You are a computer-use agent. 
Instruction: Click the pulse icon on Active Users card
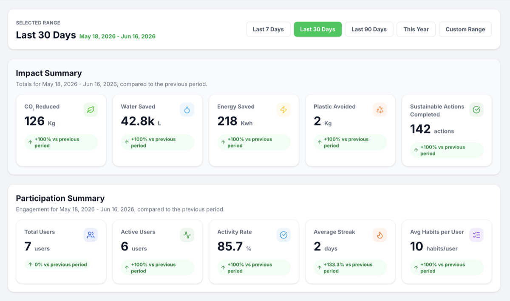187,235
